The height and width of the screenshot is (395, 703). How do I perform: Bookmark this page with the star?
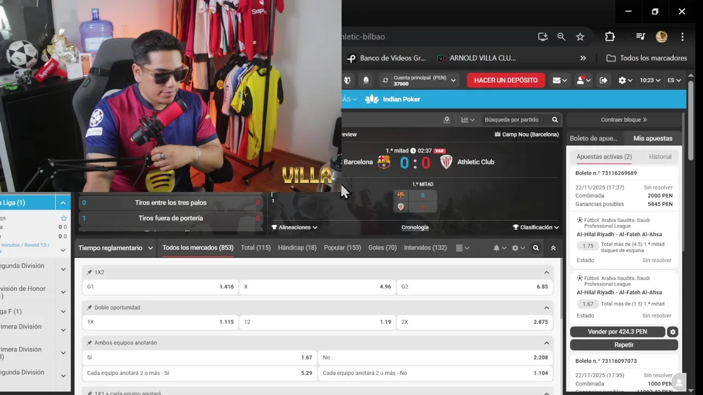[x=580, y=37]
